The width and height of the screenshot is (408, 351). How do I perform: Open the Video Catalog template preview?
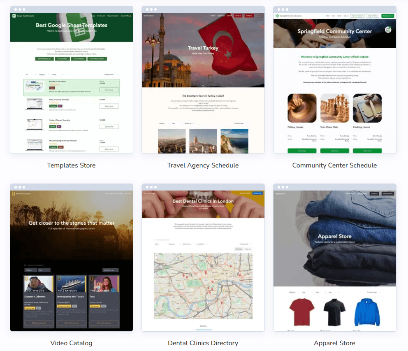tap(72, 258)
